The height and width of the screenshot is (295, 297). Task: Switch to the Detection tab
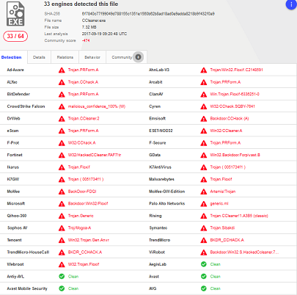tap(12, 57)
